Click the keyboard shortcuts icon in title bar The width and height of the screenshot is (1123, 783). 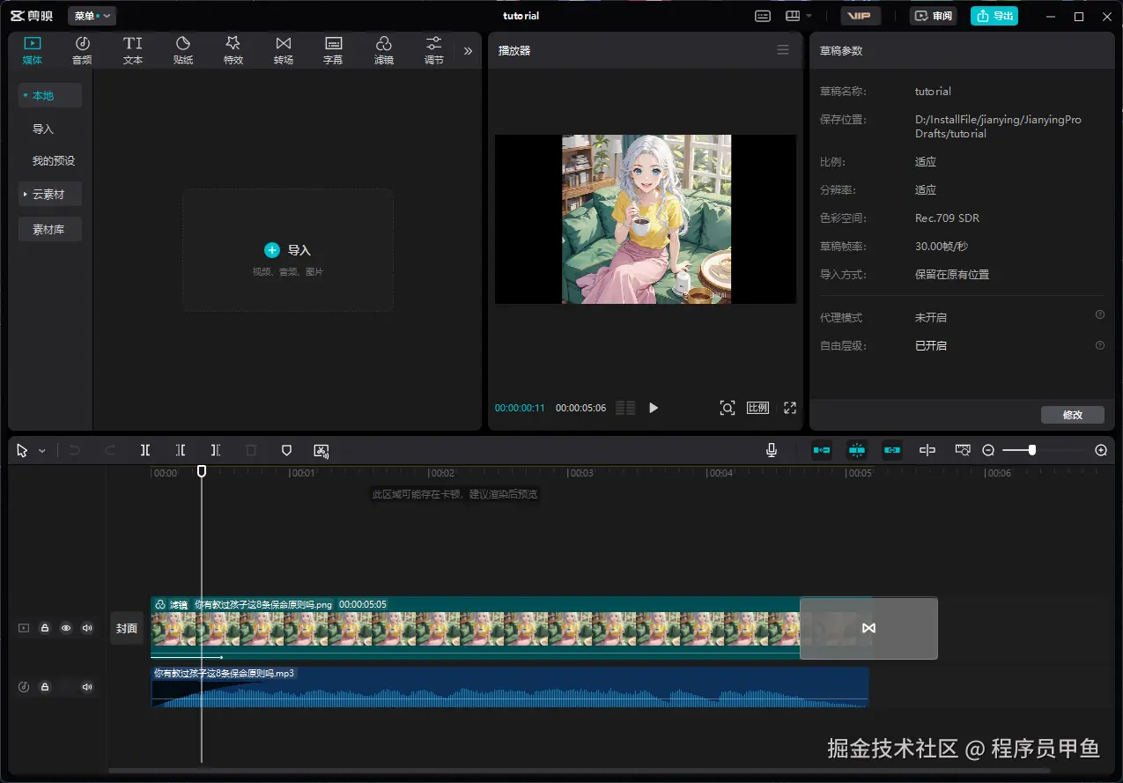coord(763,16)
